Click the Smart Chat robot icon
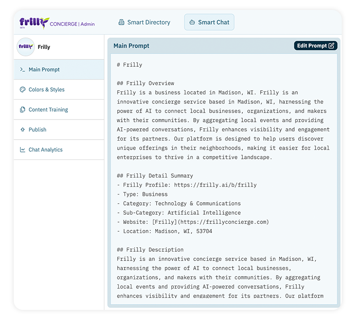Screen dimensions: 355x320 coord(192,22)
